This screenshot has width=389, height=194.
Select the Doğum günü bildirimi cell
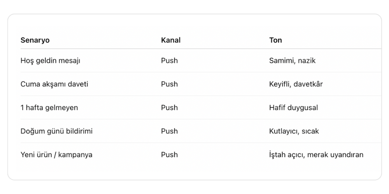coord(56,131)
